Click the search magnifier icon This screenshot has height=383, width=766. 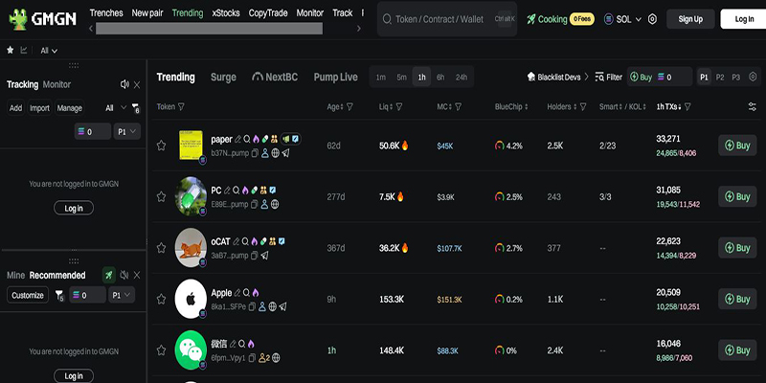coord(387,19)
